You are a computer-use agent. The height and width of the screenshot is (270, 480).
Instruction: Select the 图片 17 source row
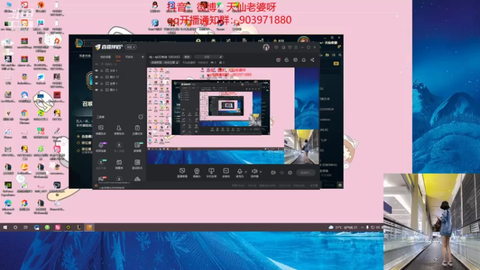119,77
